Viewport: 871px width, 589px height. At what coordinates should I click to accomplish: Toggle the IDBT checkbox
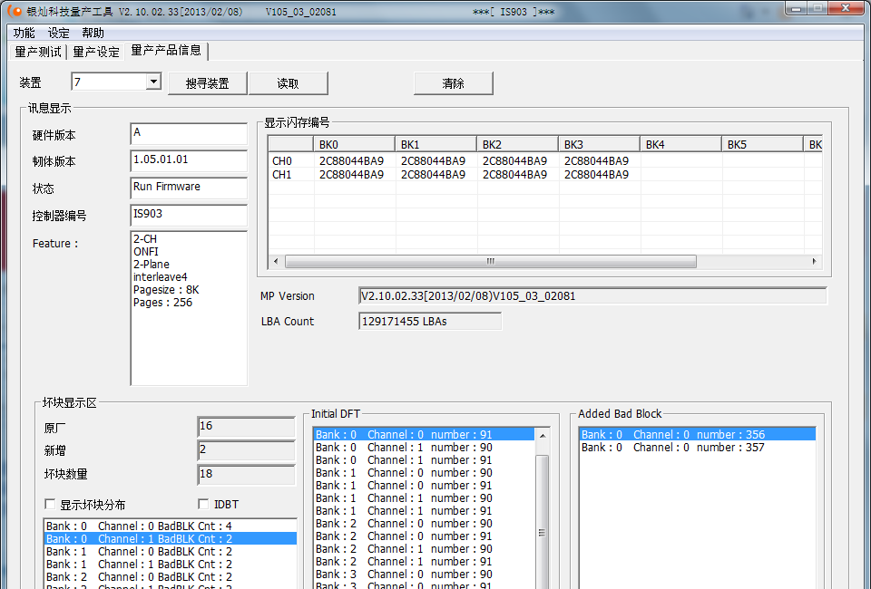tap(203, 504)
